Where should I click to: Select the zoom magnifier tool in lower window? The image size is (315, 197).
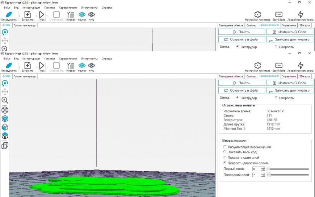(x=5, y=100)
